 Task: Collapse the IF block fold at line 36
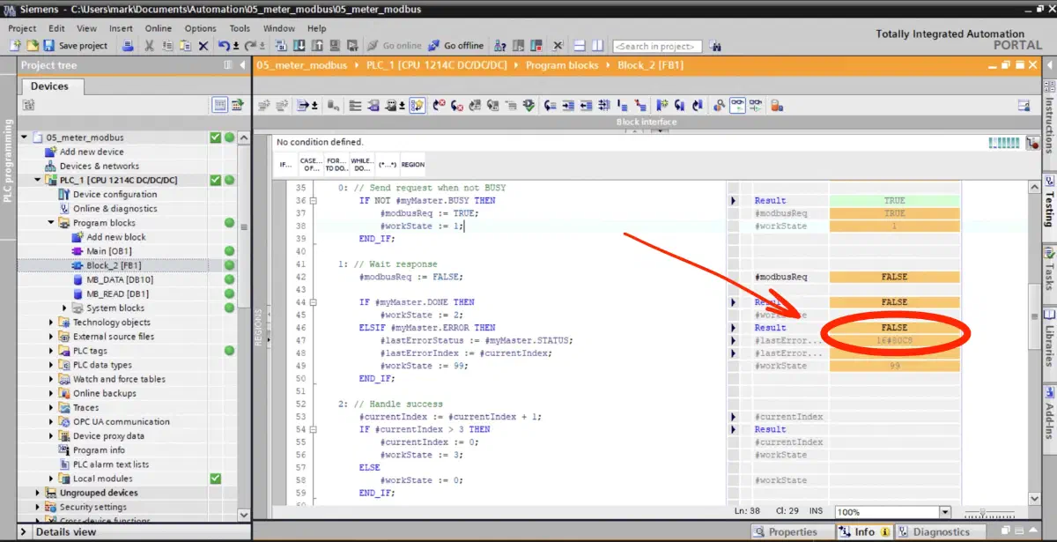313,201
